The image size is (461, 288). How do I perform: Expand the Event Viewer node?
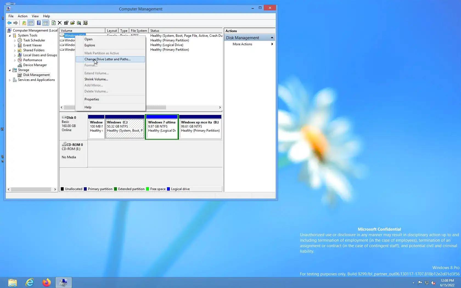pyautogui.click(x=15, y=45)
